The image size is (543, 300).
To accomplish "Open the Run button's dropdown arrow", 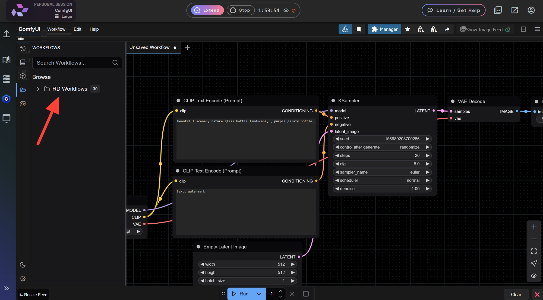I will tap(258, 294).
